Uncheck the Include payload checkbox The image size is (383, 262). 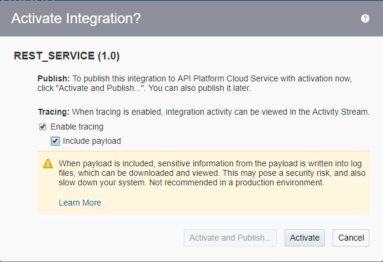point(55,141)
